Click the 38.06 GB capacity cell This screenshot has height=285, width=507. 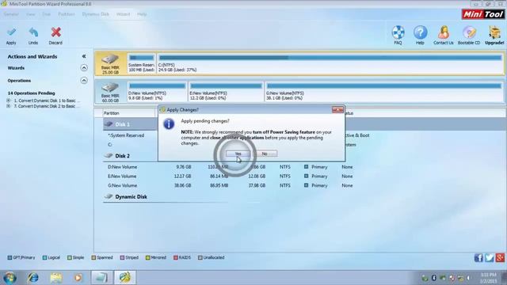[x=184, y=186]
